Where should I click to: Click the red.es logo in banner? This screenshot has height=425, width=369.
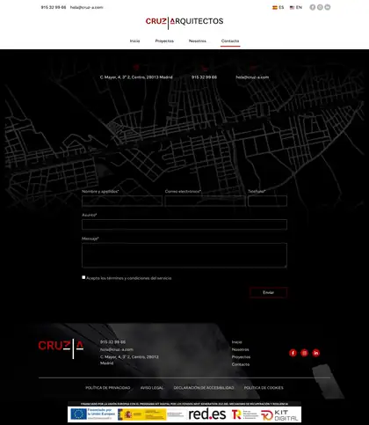207,414
